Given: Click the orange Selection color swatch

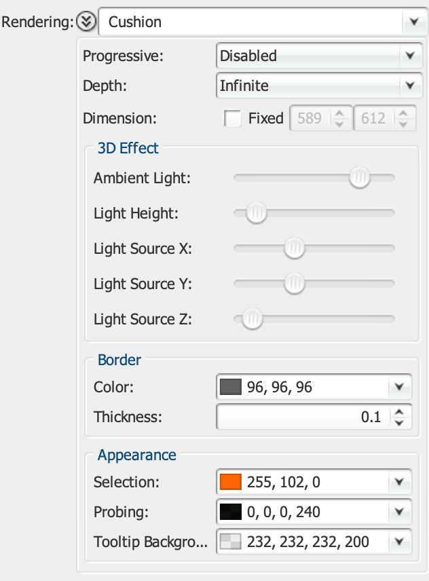Looking at the screenshot, I should click(231, 483).
